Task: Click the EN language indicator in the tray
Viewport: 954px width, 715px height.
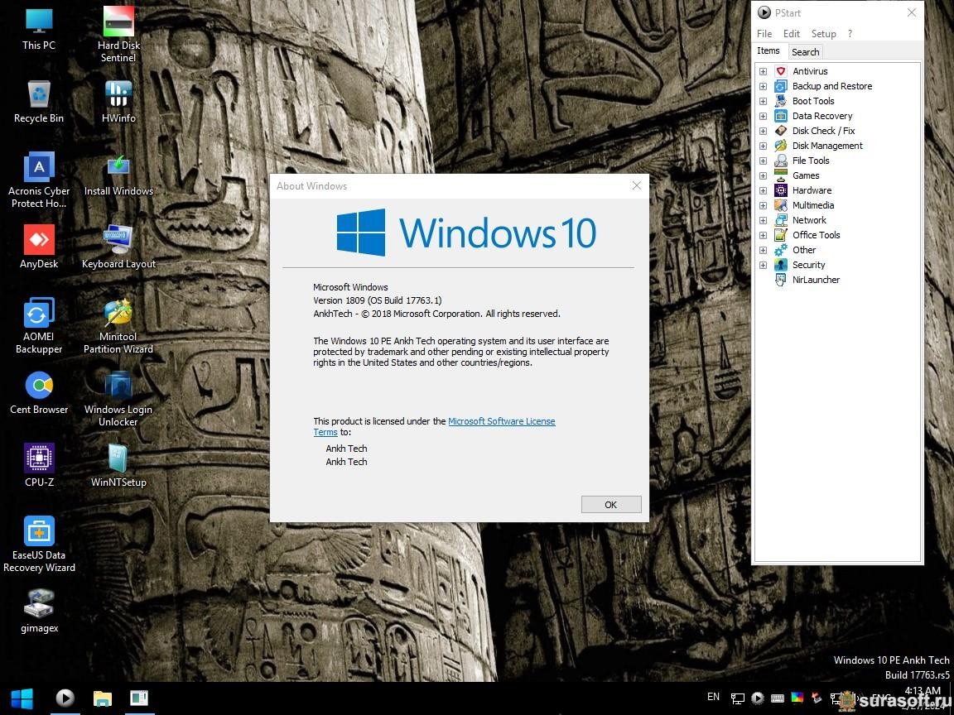Action: (713, 697)
